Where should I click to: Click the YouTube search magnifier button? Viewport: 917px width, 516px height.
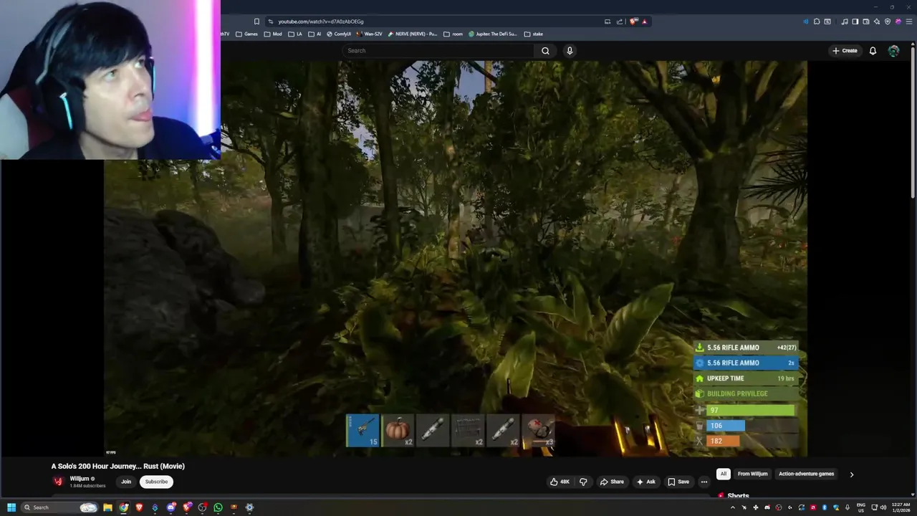coord(545,51)
